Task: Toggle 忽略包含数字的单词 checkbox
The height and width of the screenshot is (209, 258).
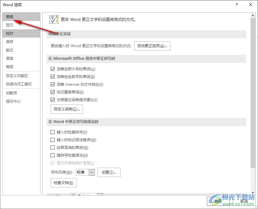Action: click(53, 76)
